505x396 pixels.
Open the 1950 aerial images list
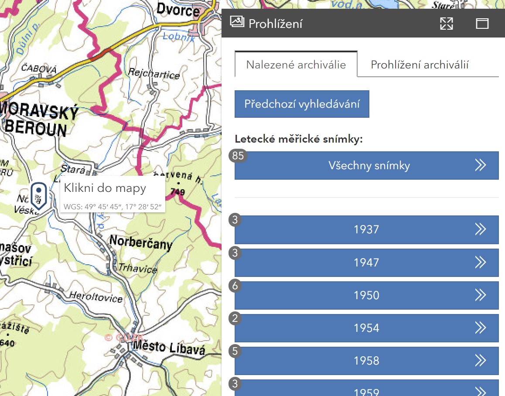(x=366, y=295)
